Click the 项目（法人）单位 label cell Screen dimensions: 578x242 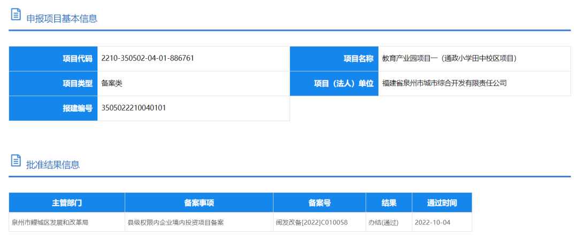pos(334,83)
